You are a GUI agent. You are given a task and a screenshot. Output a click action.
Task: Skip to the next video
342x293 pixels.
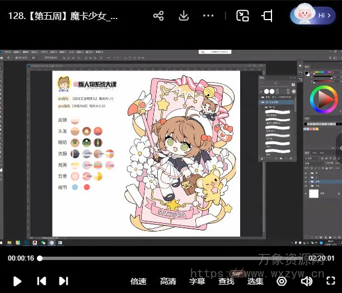(64, 281)
